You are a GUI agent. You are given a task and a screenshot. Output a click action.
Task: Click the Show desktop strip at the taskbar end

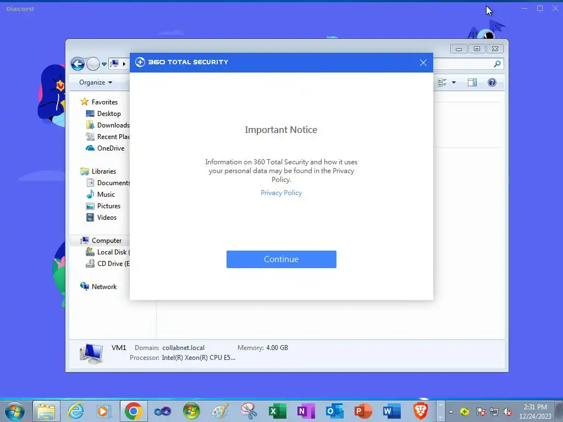tap(559, 411)
